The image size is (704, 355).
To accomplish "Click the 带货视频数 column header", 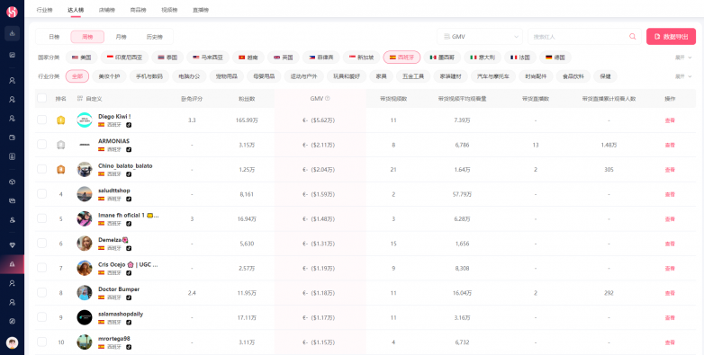I will (x=393, y=99).
